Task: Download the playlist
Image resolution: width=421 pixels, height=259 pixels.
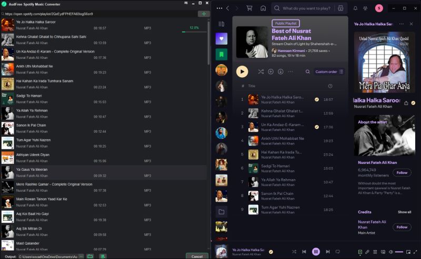Action: 280,71
